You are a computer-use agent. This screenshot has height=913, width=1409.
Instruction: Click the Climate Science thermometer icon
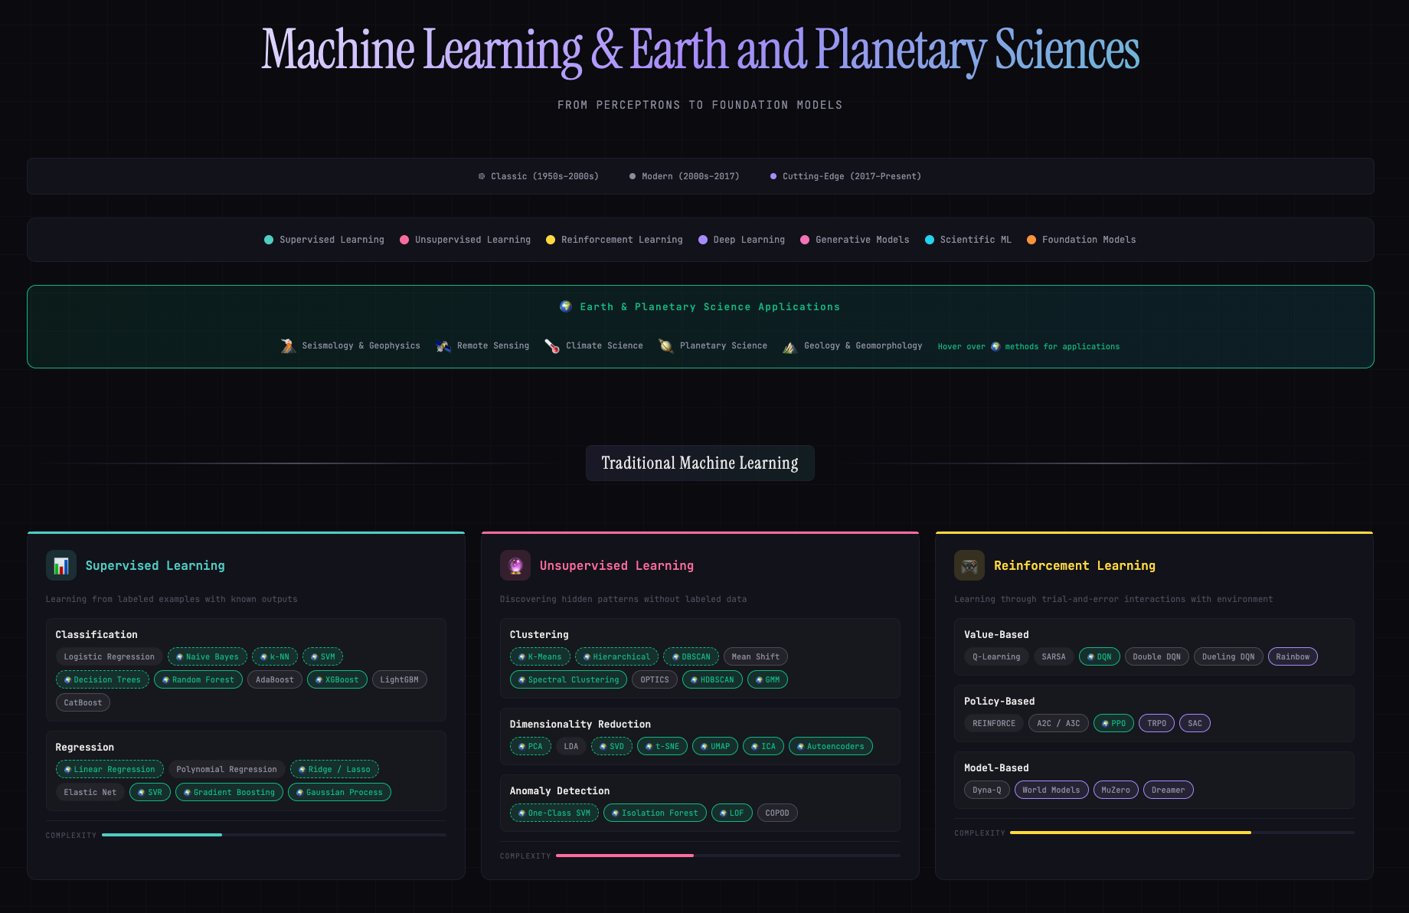click(x=551, y=346)
